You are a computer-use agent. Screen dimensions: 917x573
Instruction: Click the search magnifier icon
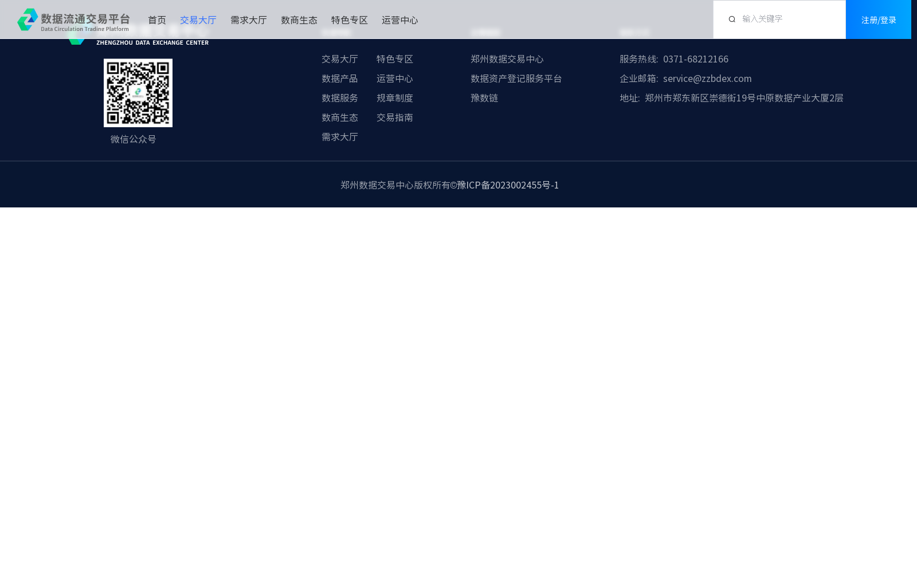732,19
